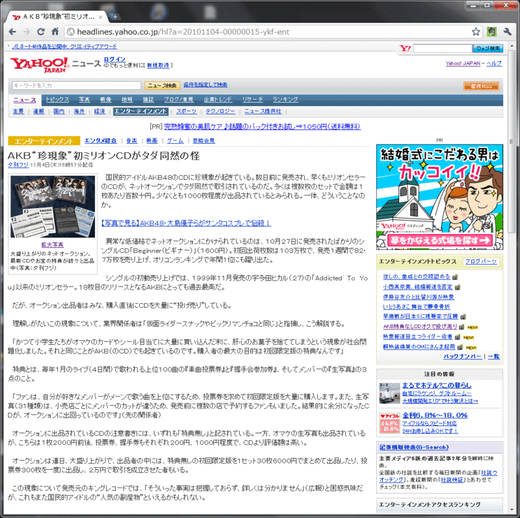Go back with the browser Back arrow
Screen dimensions: 520x518
click(12, 31)
